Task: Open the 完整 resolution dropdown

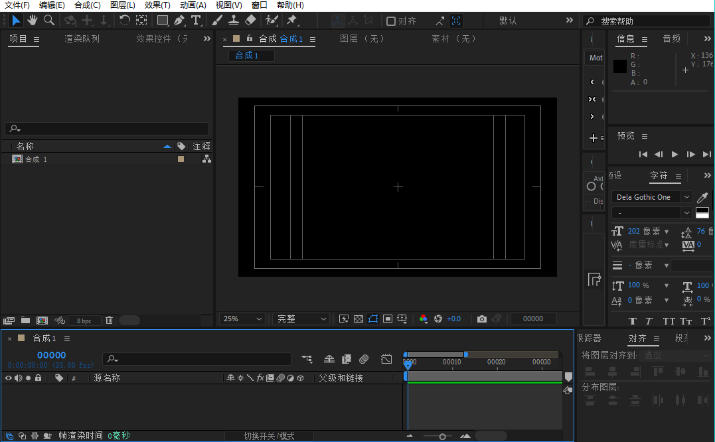Action: [x=301, y=319]
